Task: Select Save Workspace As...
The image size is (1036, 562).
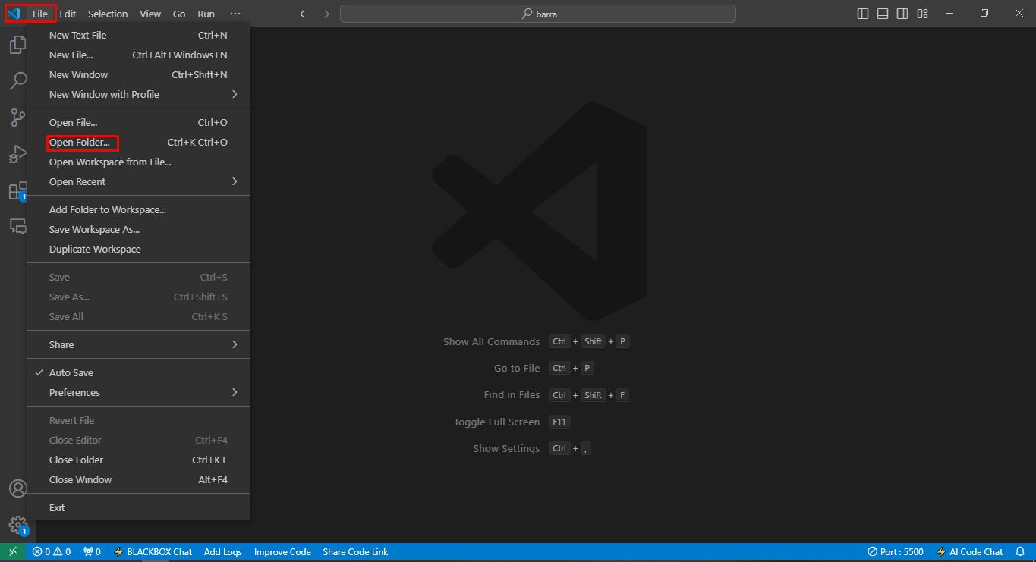Action: [138, 230]
